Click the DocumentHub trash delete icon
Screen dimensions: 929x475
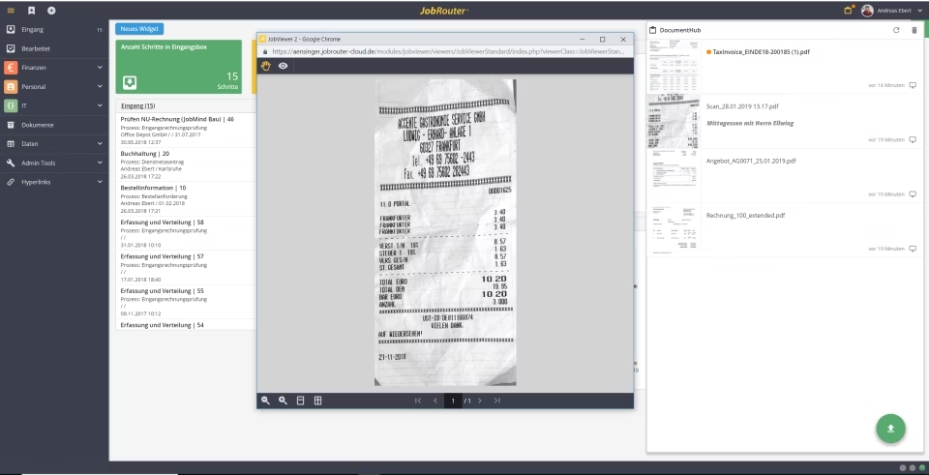click(x=914, y=31)
